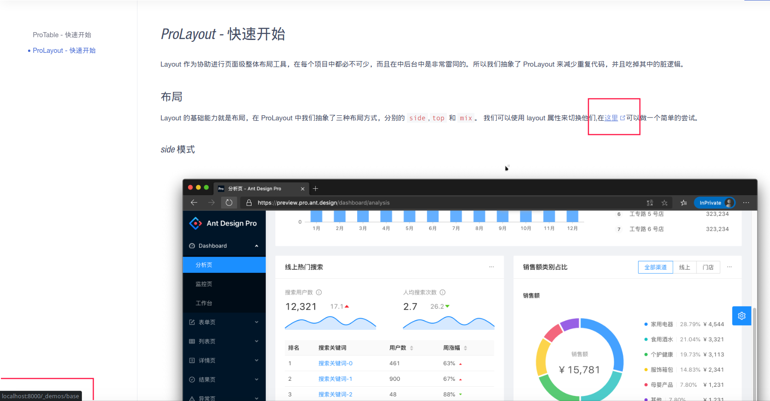This screenshot has width=770, height=401.
Task: Open the ellipsis menu on 销售额类别占比 card
Action: 729,267
